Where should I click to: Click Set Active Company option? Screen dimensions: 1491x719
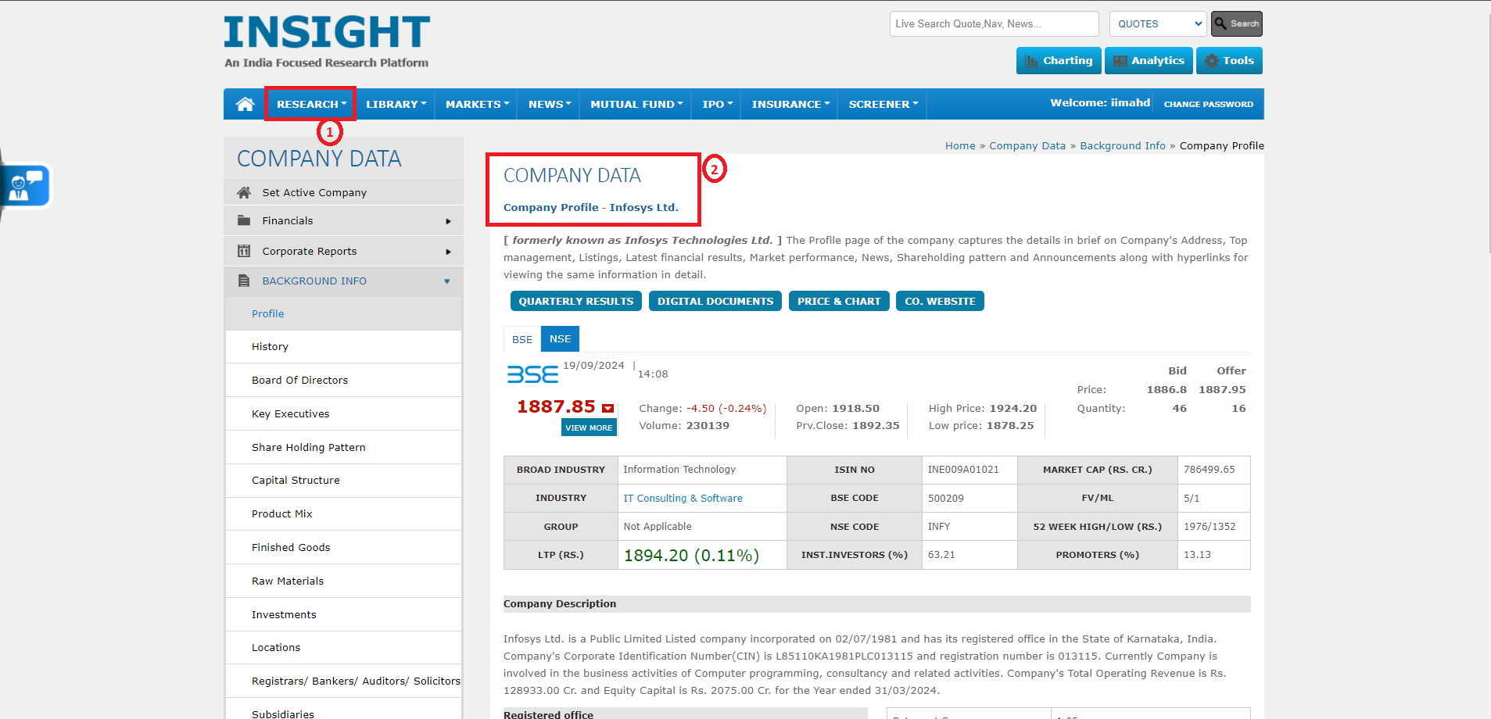(343, 193)
